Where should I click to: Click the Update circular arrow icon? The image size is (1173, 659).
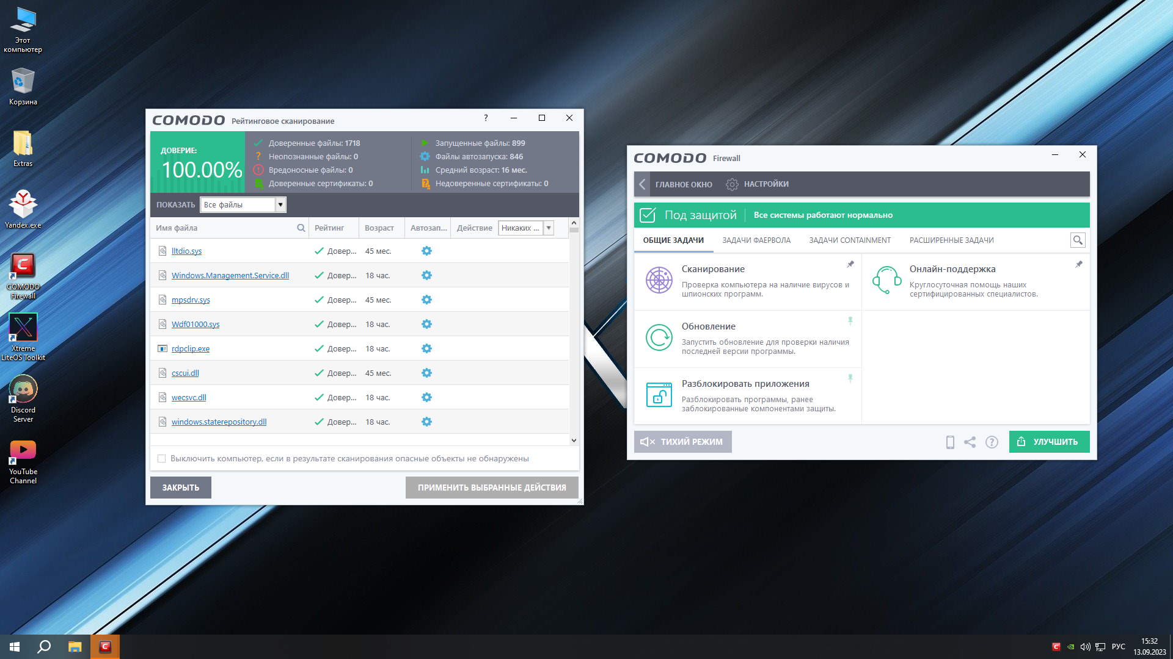pyautogui.click(x=659, y=337)
